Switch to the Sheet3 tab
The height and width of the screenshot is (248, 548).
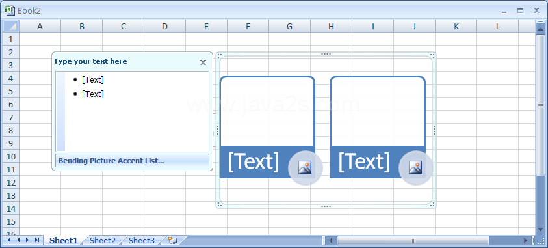click(142, 240)
